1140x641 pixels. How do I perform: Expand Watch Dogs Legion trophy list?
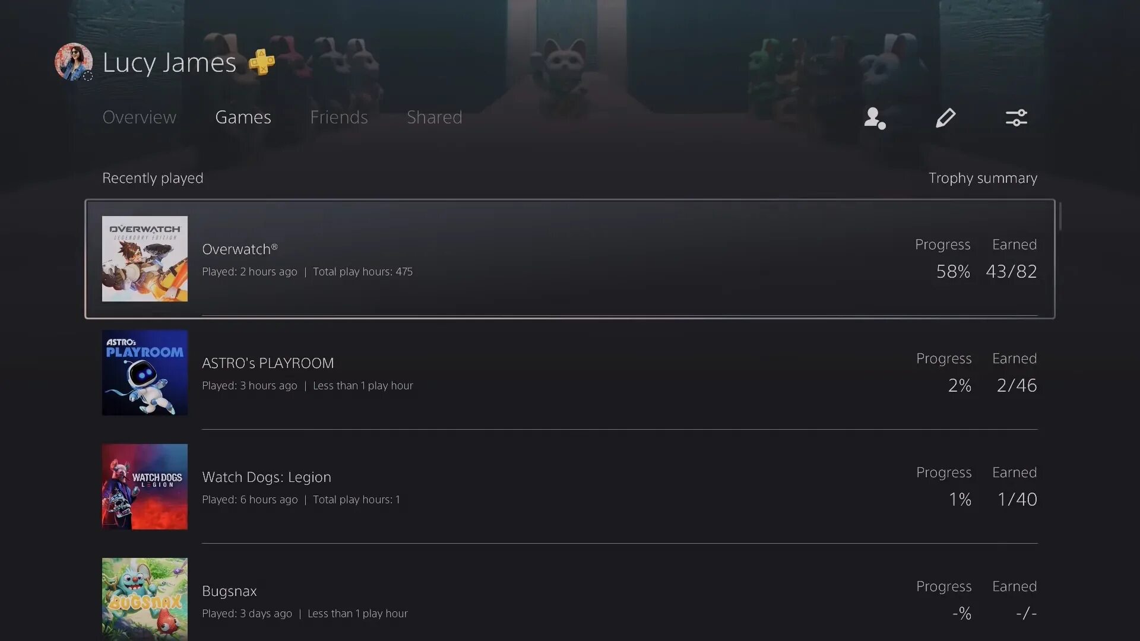tap(569, 486)
